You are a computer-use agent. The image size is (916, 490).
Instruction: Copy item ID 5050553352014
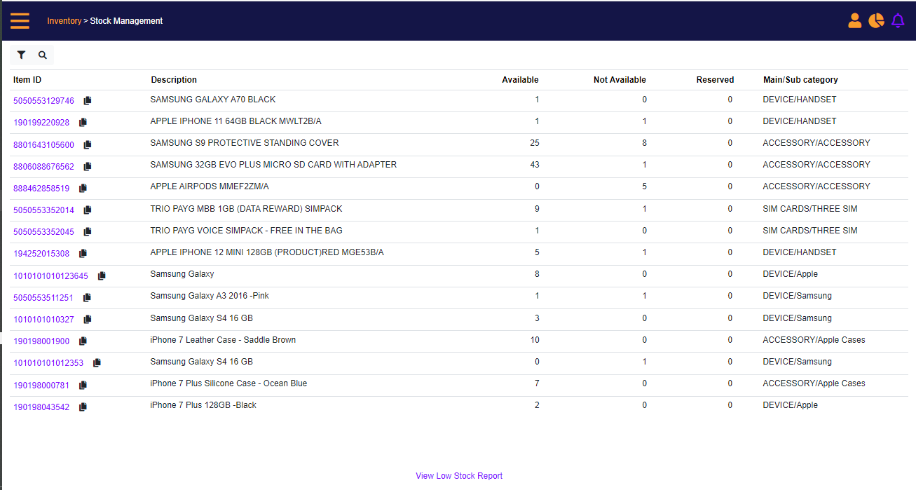click(88, 210)
